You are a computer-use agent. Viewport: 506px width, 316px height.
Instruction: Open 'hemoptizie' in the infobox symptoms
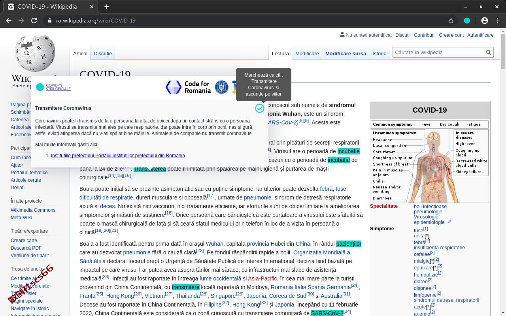pyautogui.click(x=426, y=275)
